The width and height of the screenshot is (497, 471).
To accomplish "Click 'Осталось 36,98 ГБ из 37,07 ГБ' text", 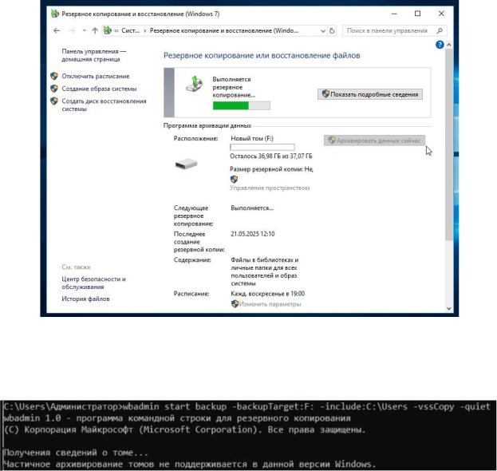I will click(x=271, y=156).
